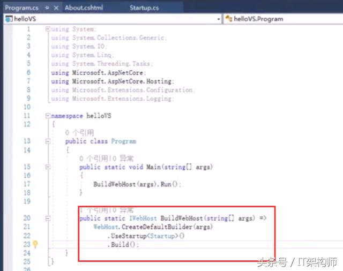Image resolution: width=343 pixels, height=271 pixels.
Task: Click line number 10 in the gutter
Action: click(x=27, y=107)
